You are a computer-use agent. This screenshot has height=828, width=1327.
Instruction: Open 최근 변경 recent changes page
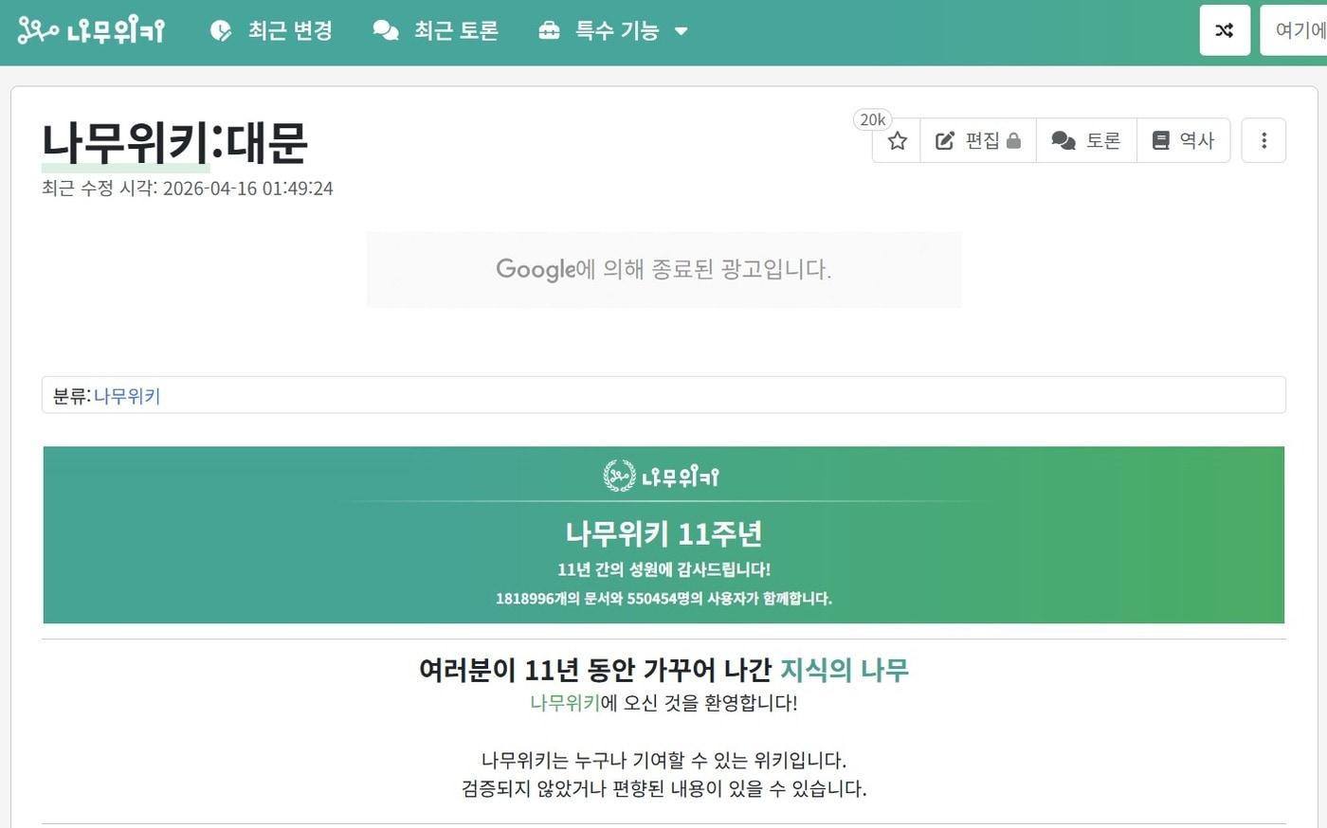point(272,31)
